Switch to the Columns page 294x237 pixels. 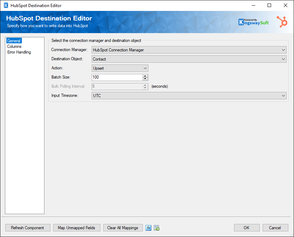pyautogui.click(x=14, y=46)
